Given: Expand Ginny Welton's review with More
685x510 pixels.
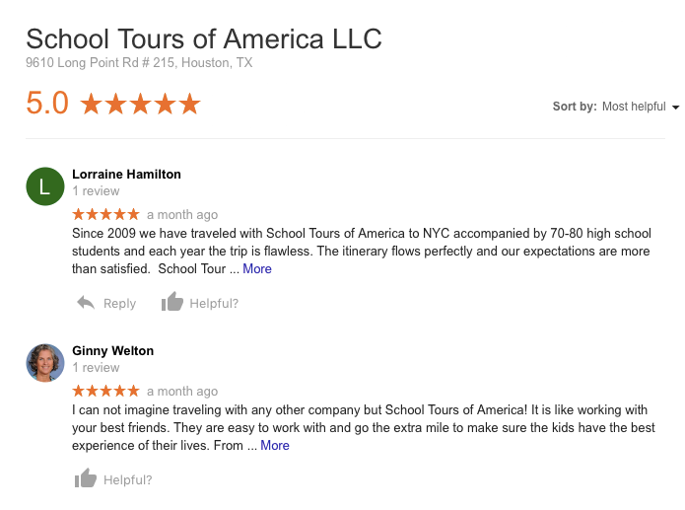Looking at the screenshot, I should pyautogui.click(x=275, y=445).
